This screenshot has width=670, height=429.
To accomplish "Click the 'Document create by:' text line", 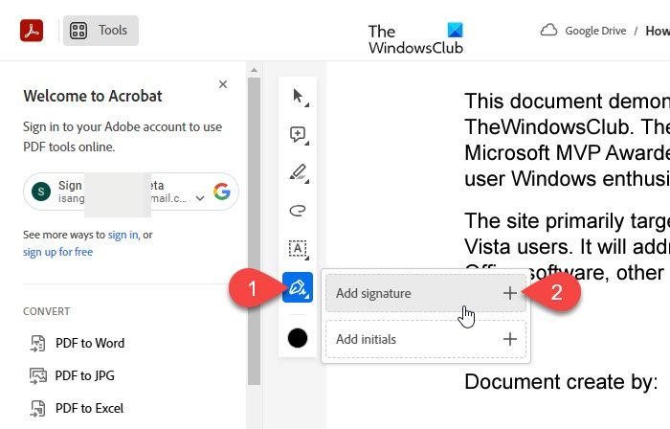I will coord(561,381).
